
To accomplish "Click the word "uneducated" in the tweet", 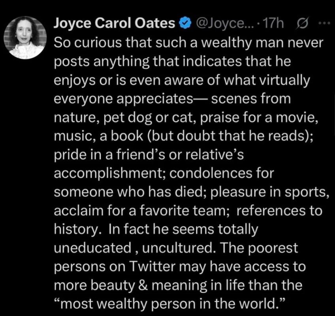I will tap(90, 247).
